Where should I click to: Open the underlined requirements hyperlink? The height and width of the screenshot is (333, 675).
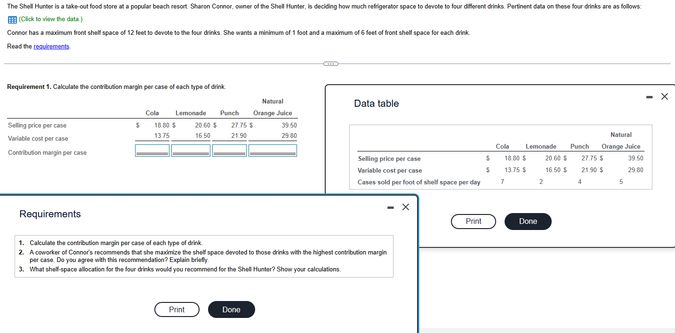[51, 46]
